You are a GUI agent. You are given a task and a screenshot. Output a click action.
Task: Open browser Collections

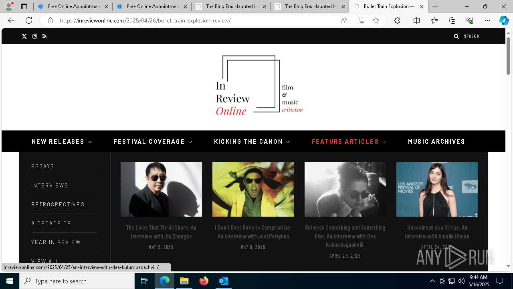tap(452, 20)
